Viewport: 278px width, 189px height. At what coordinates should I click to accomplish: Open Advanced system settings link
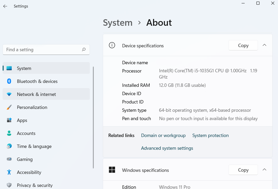tap(167, 148)
